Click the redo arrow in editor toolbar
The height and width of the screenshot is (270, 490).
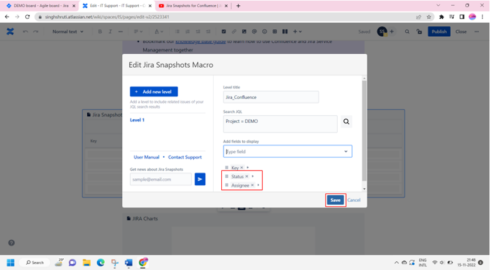(x=36, y=32)
